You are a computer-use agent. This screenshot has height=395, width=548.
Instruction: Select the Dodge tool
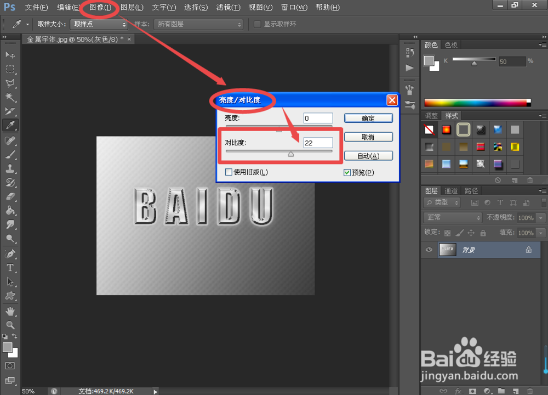tap(10, 238)
